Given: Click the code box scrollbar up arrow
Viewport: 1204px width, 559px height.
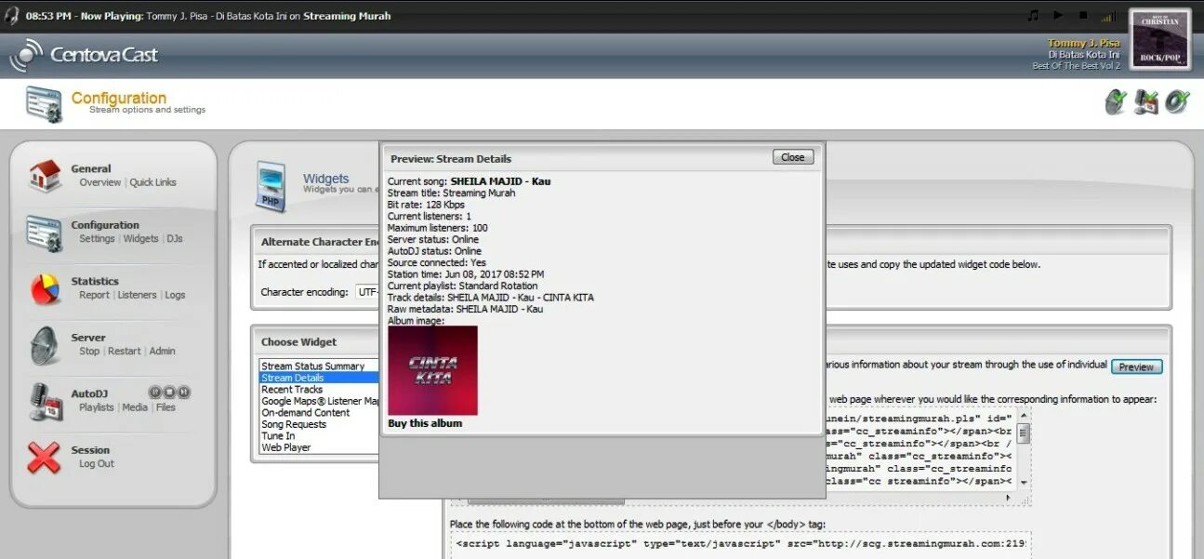Looking at the screenshot, I should tap(1024, 415).
